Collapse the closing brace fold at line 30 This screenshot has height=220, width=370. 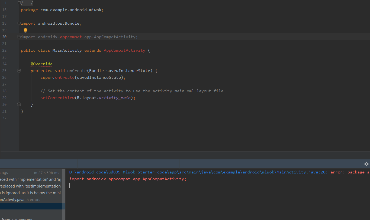coord(19,104)
